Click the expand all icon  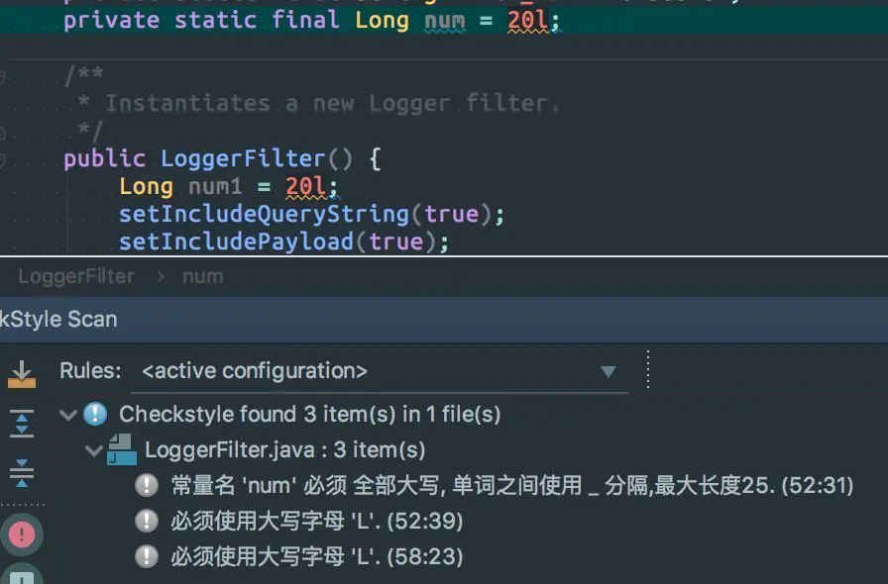(x=21, y=423)
